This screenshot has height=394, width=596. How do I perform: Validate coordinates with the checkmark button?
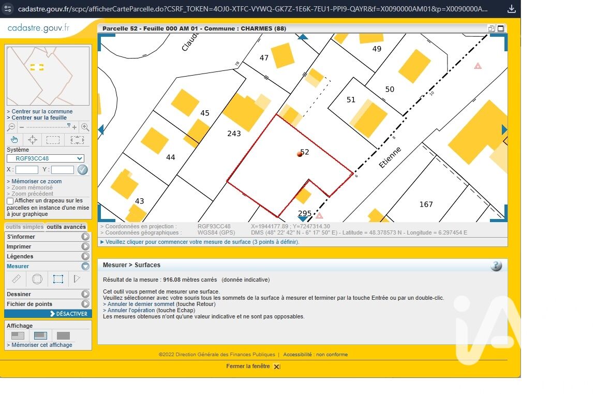(x=83, y=170)
